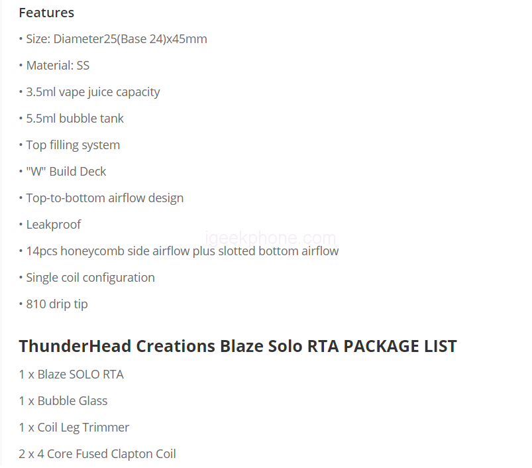Click the 3.5ml vape juice capacity line
This screenshot has height=468, width=532.
(x=92, y=92)
